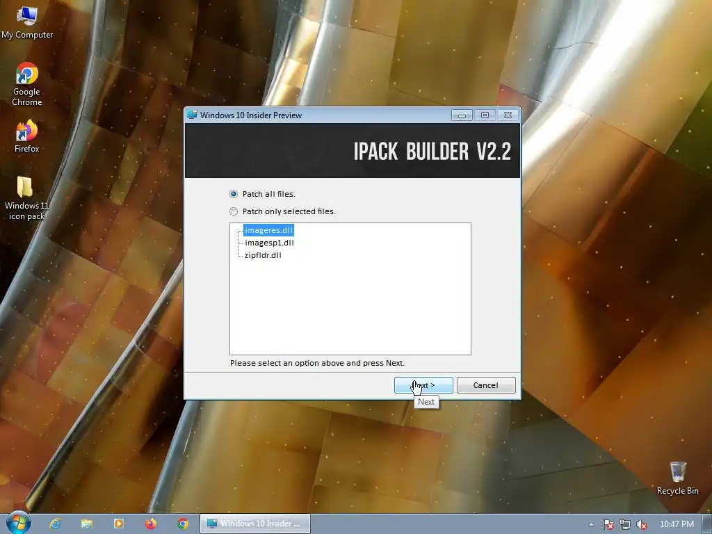This screenshot has width=712, height=534.
Task: Open network status tray icon
Action: tap(625, 524)
